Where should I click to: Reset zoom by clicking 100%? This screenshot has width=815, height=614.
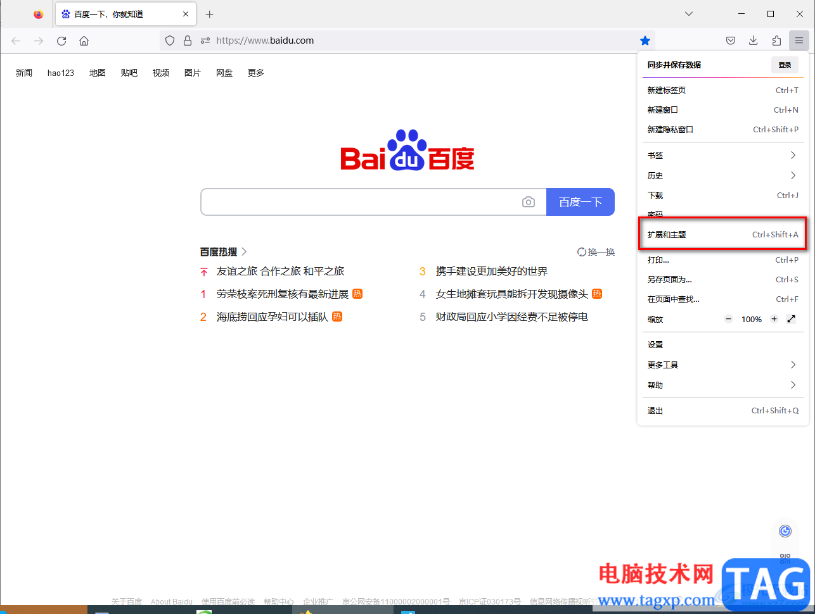click(x=752, y=320)
